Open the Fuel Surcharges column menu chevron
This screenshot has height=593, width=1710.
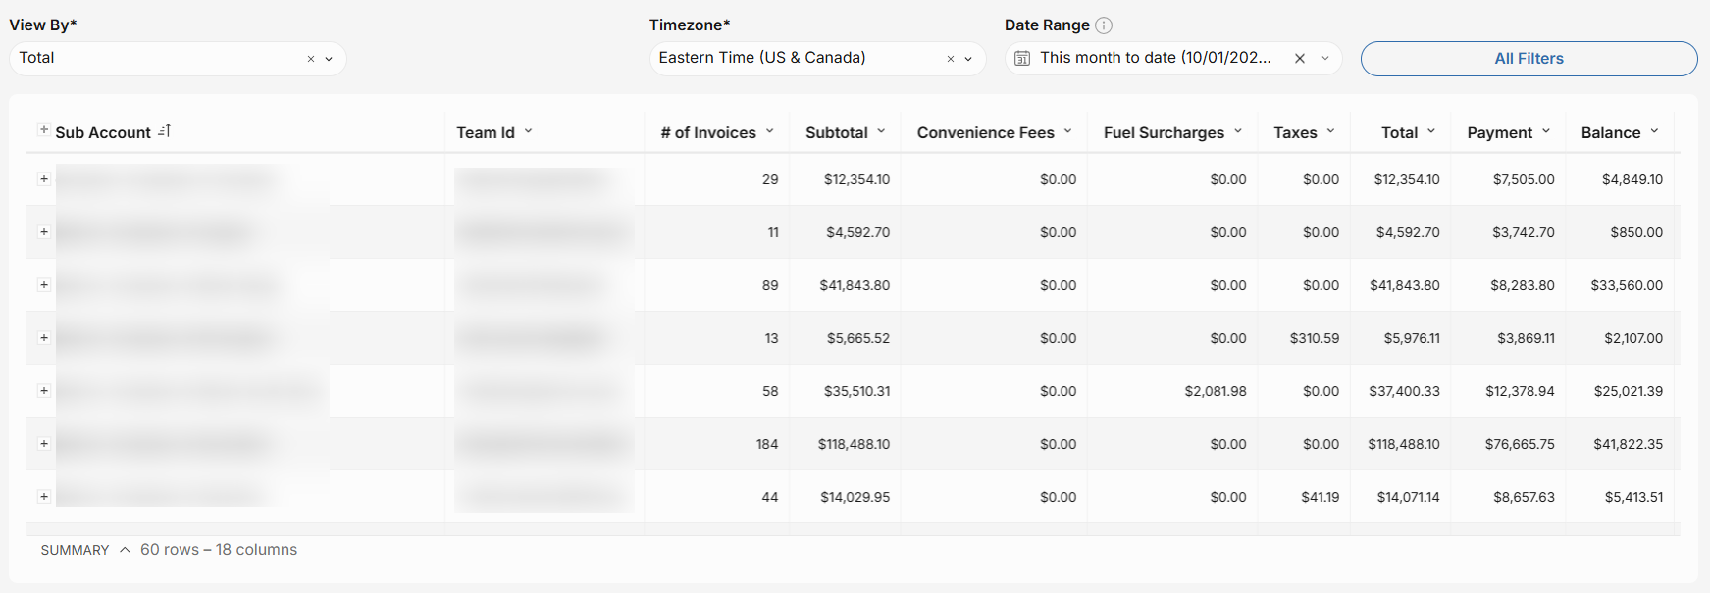1238,131
